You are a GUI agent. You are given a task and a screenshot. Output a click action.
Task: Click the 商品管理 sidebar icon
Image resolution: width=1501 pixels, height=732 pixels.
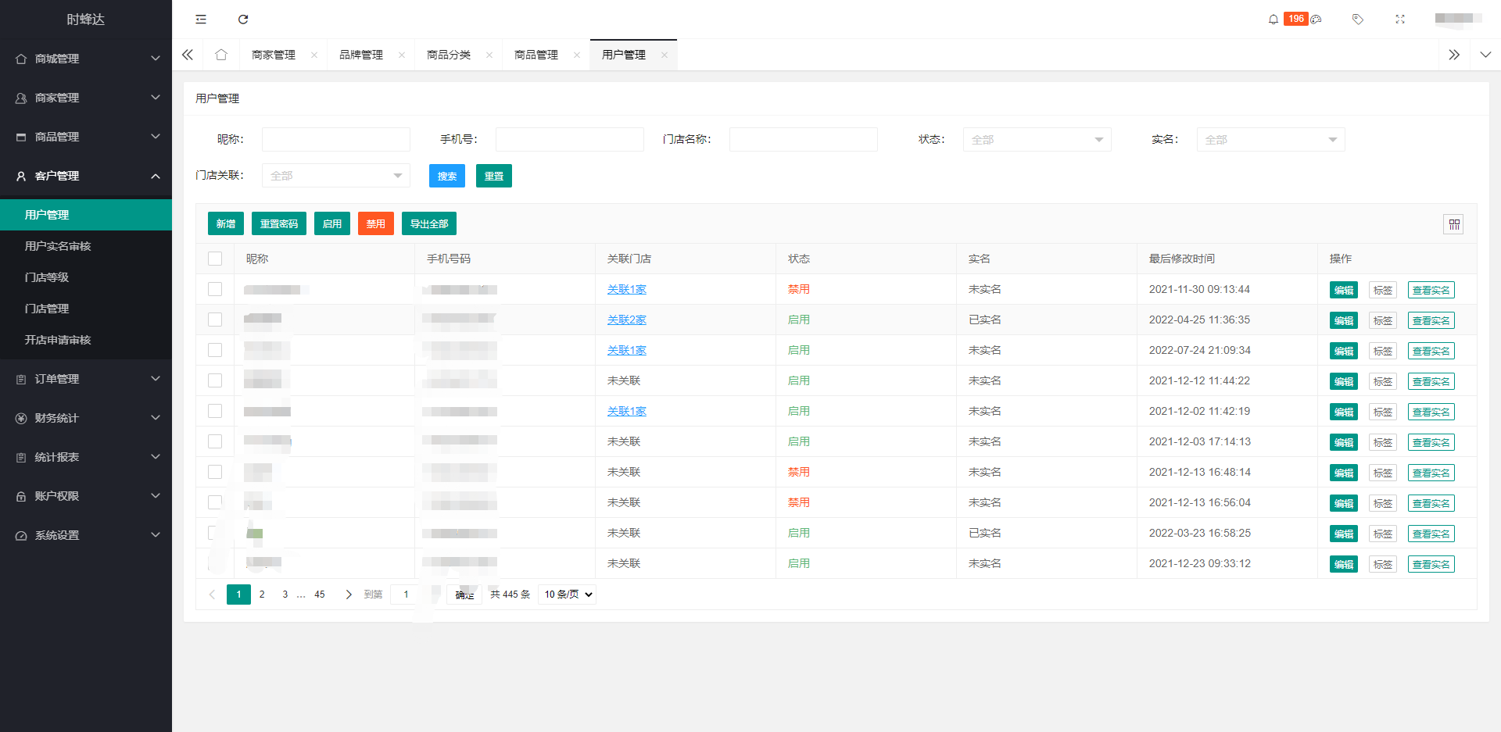(21, 137)
